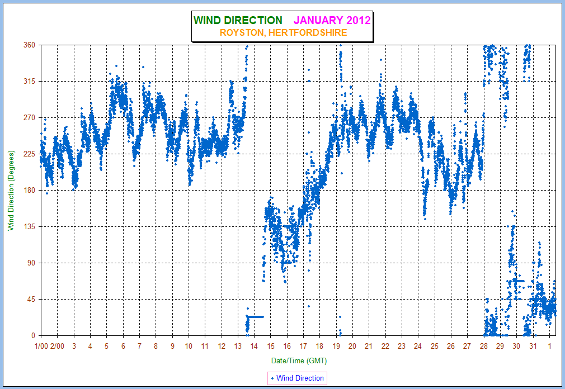This screenshot has width=565, height=389.
Task: Click the x-axis label for day 16
Action: [287, 346]
